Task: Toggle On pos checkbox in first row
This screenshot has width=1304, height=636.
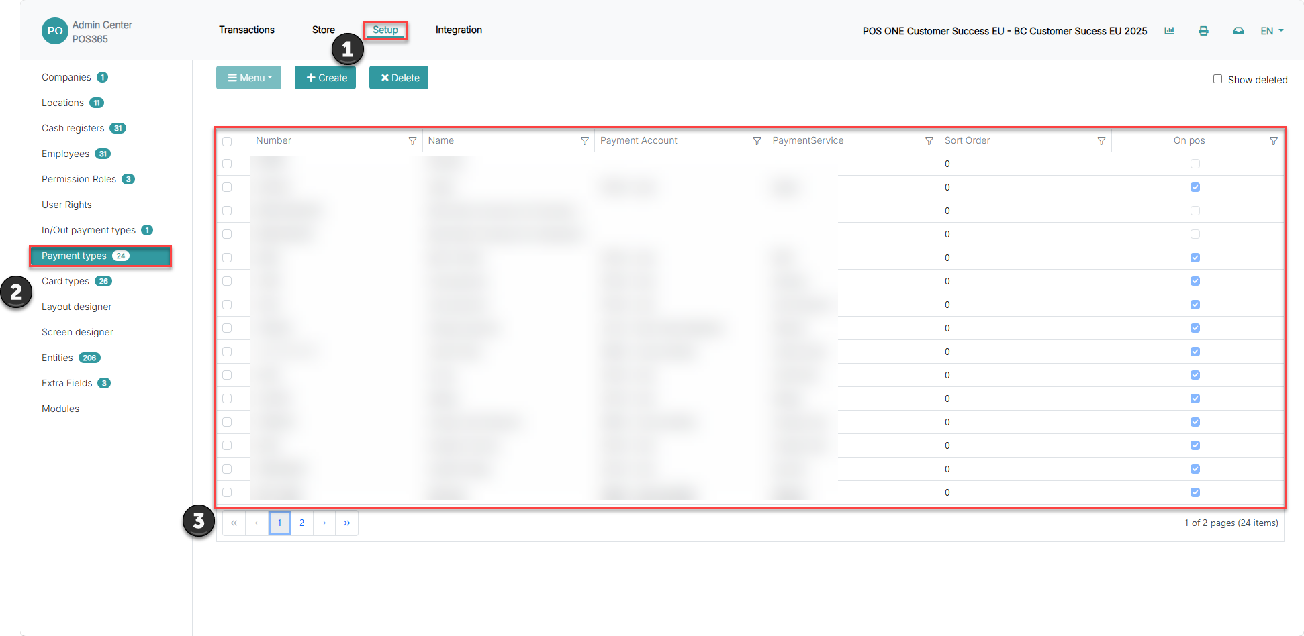Action: (1195, 164)
